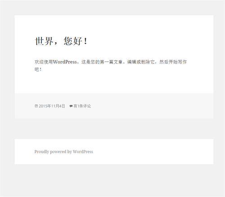225x197 pixels.
Task: Click the word WordPress in the post body
Action: [65, 62]
